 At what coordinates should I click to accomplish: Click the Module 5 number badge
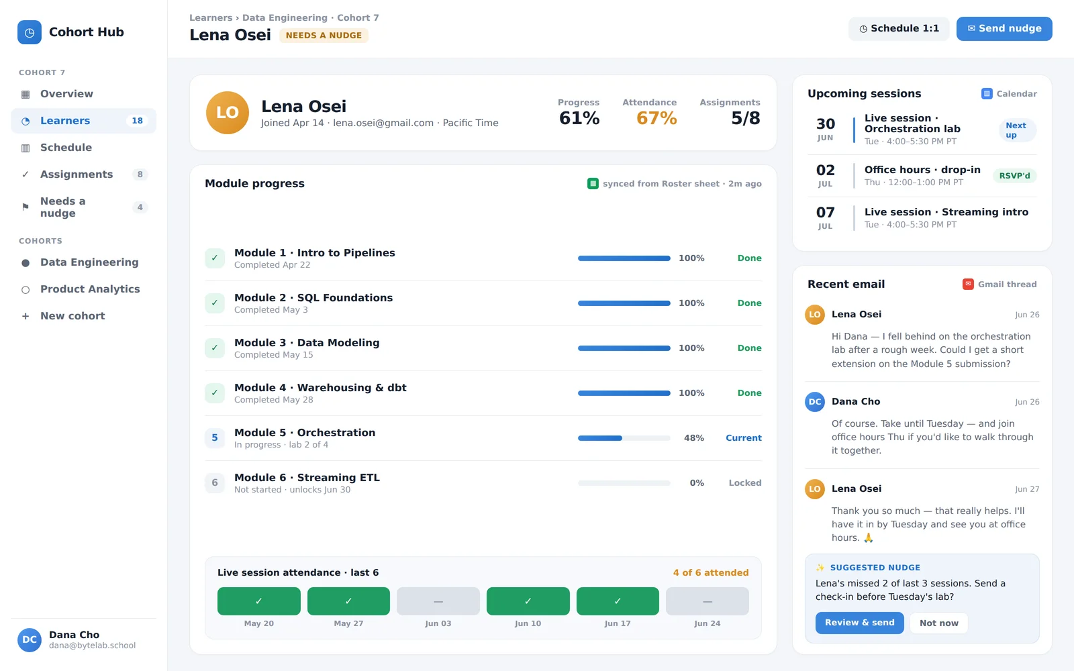[215, 438]
